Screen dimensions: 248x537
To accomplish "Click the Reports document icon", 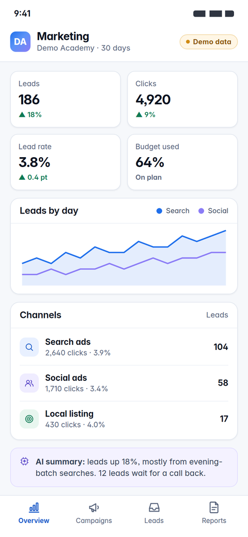I will (x=214, y=507).
